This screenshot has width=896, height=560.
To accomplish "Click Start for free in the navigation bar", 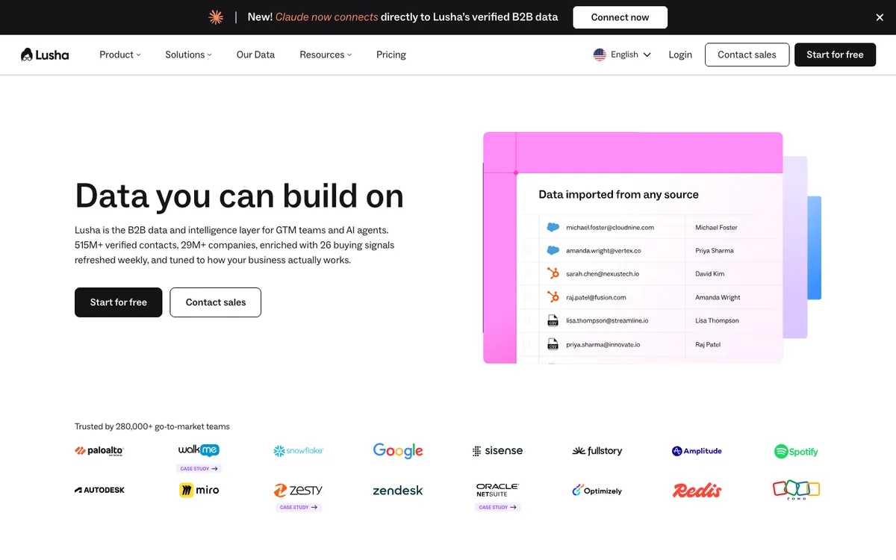I will [835, 55].
